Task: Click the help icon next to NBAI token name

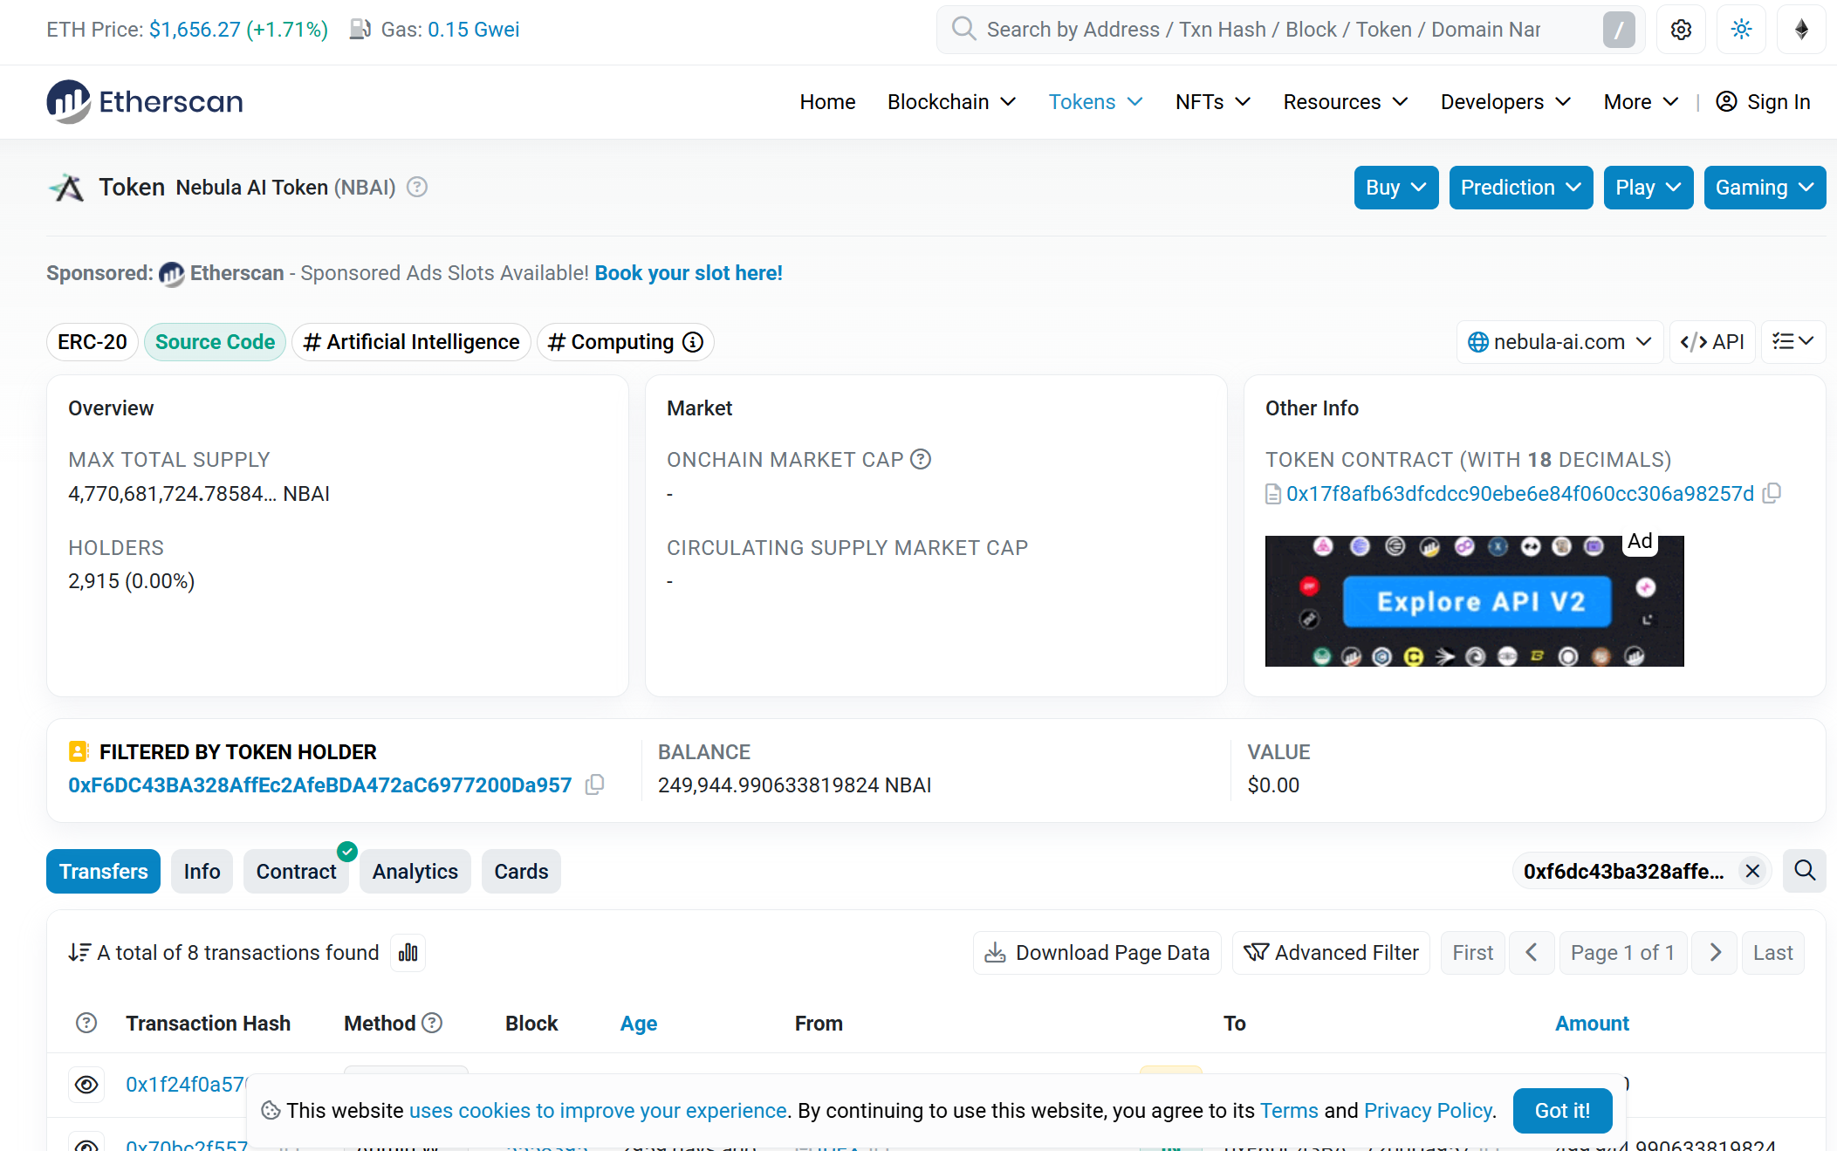Action: click(x=417, y=188)
